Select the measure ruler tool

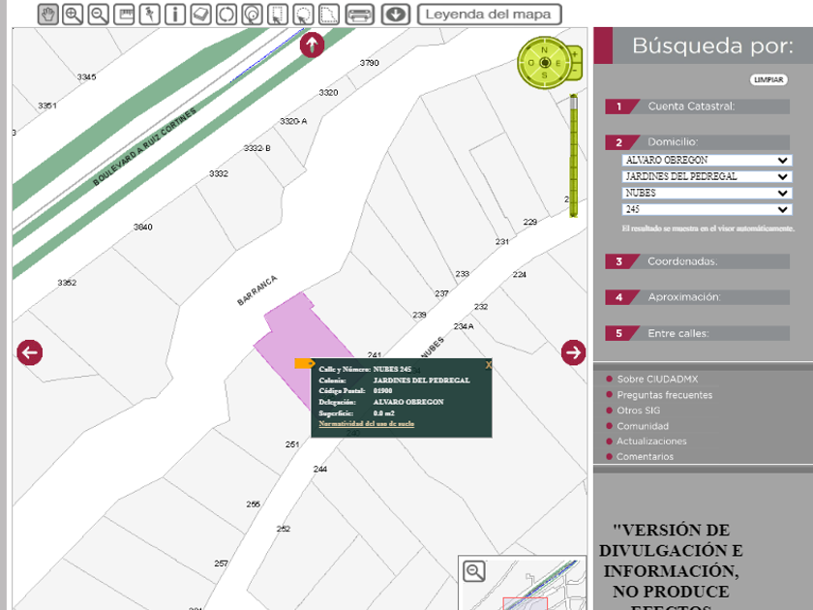click(124, 15)
